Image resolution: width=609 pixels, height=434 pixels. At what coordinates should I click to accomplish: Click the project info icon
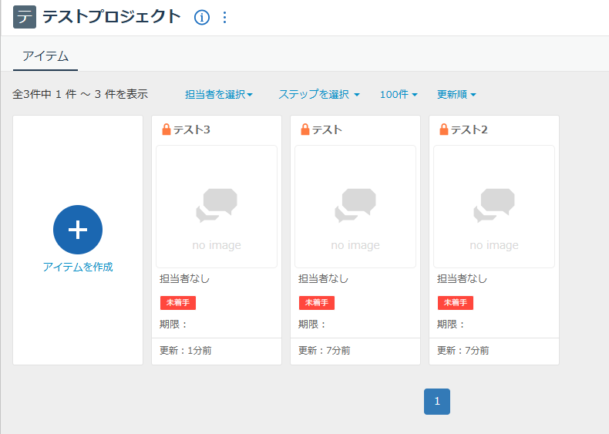point(202,17)
